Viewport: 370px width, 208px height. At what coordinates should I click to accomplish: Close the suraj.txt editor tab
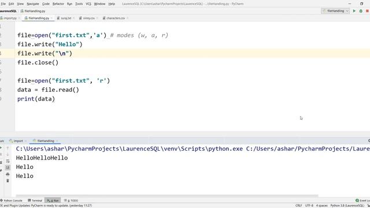coord(73,18)
